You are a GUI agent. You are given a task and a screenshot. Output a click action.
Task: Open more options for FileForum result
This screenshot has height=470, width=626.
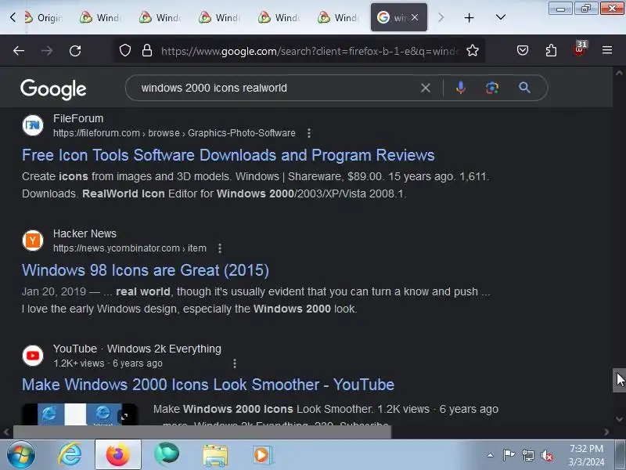point(309,133)
